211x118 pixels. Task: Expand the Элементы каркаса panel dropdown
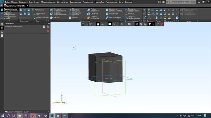pos(139,21)
